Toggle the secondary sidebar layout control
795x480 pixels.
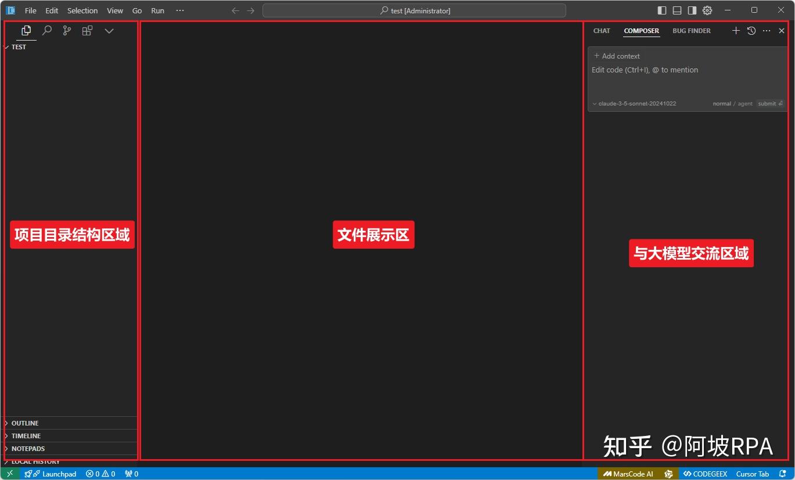(x=691, y=10)
